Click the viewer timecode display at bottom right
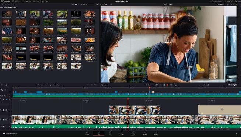 coord(232,85)
